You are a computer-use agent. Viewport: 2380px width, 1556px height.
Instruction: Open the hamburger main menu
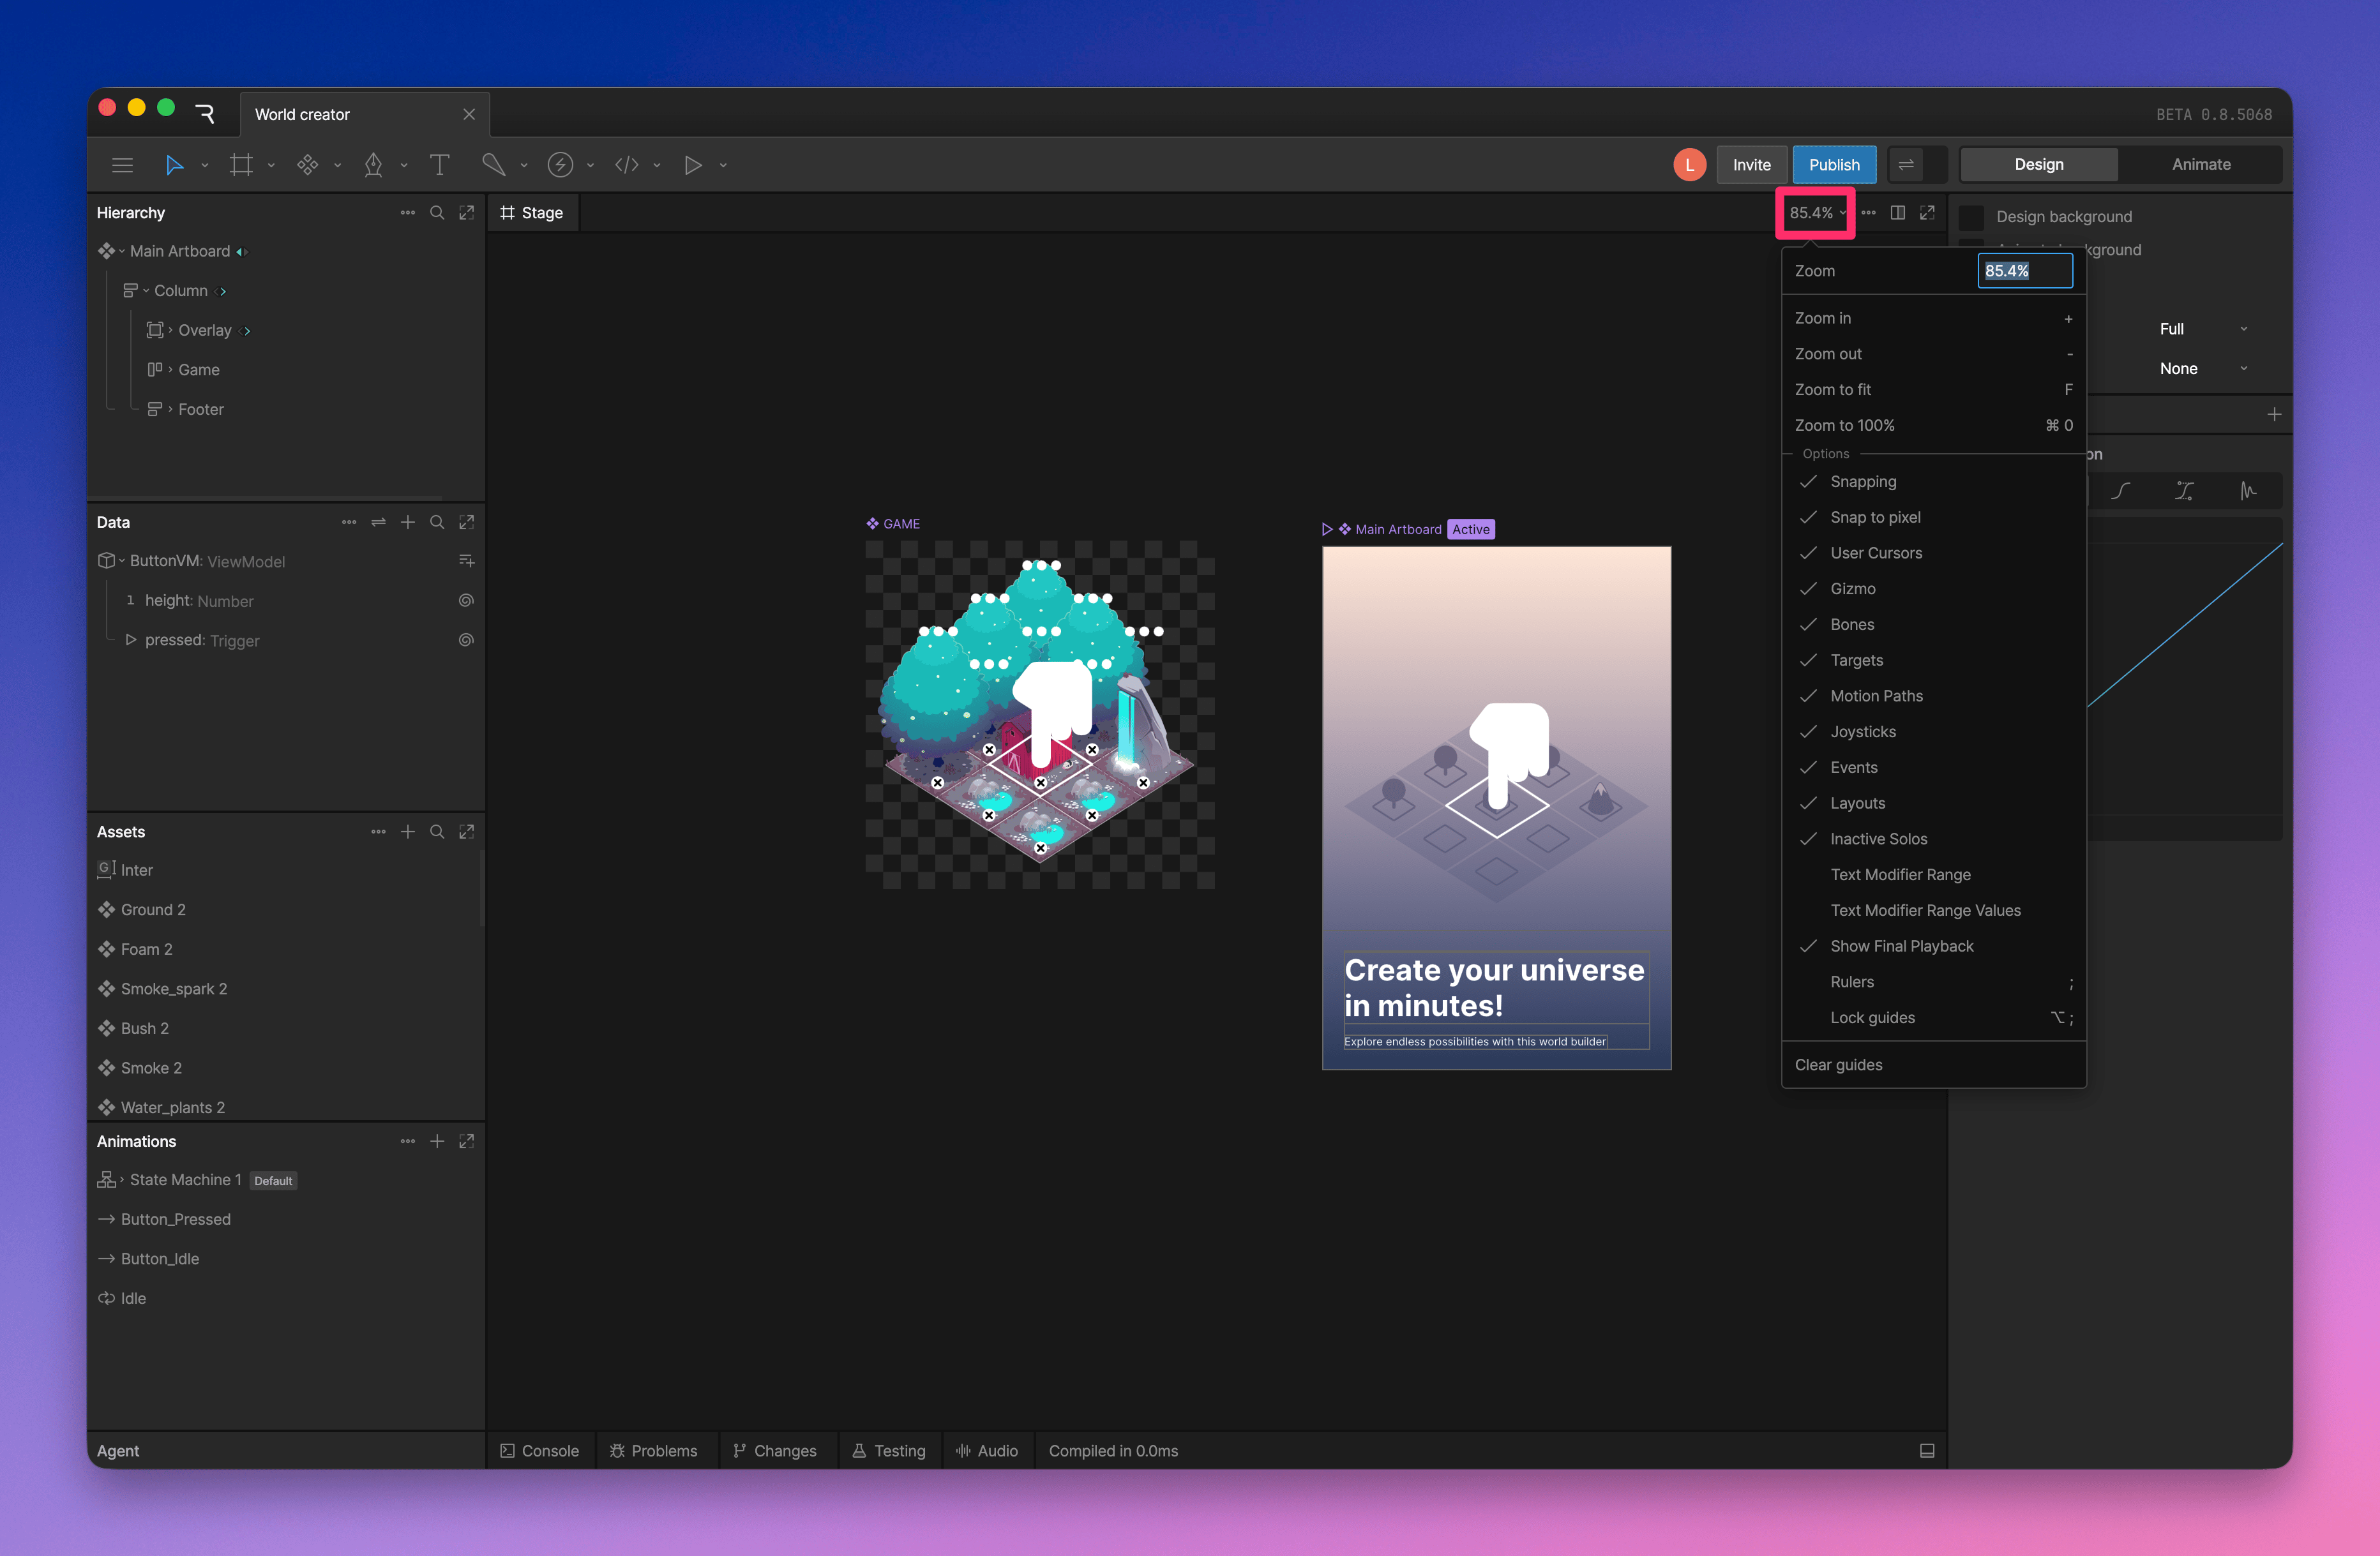tap(122, 165)
